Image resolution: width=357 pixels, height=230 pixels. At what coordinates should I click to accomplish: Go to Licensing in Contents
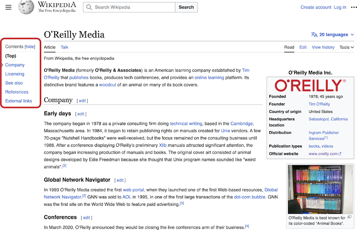click(x=15, y=74)
